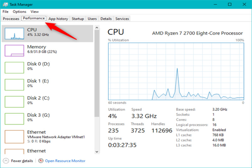The image size is (252, 168).
Task: Open Resource Monitor link
Action: coord(65,161)
